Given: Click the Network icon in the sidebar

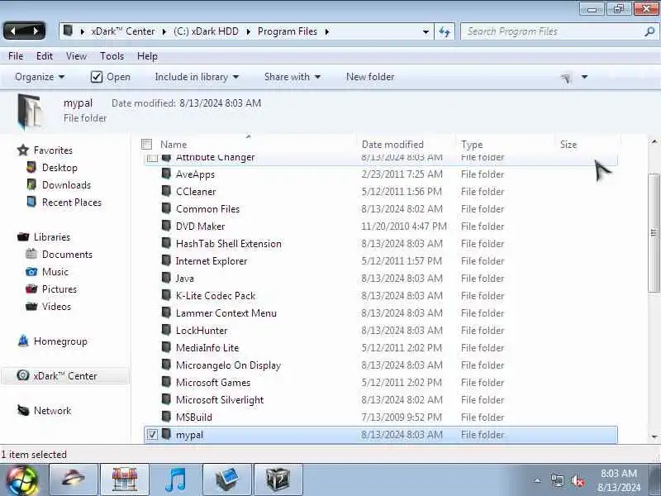Looking at the screenshot, I should 23,410.
